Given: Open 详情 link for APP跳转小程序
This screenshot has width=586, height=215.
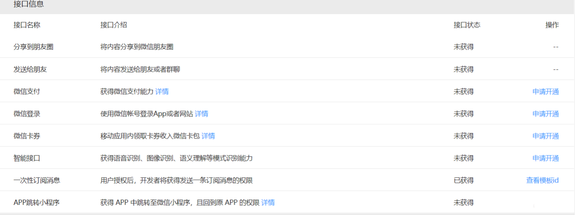Looking at the screenshot, I should [268, 203].
